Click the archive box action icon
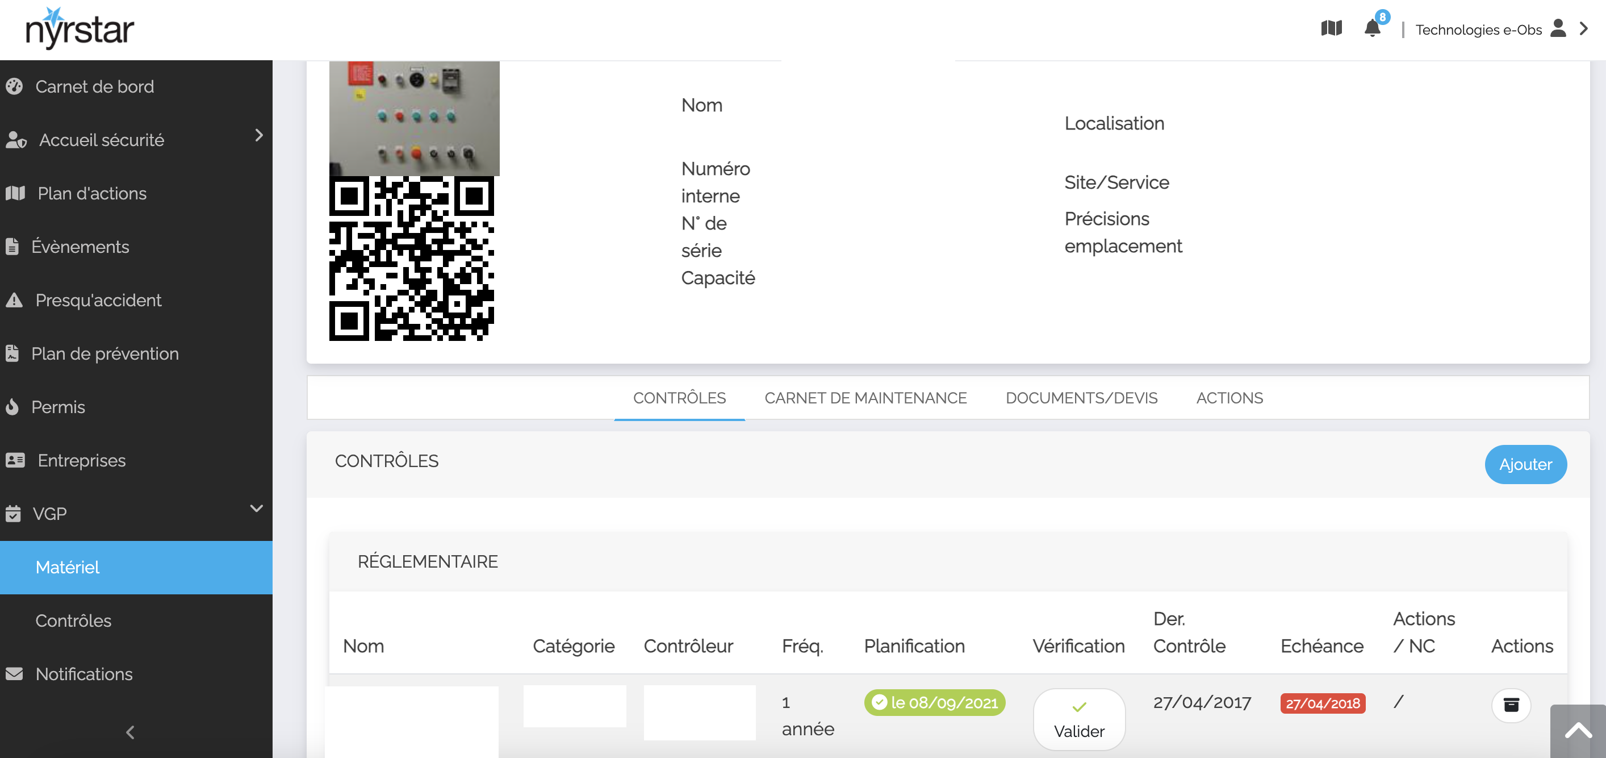This screenshot has height=758, width=1606. 1511,706
